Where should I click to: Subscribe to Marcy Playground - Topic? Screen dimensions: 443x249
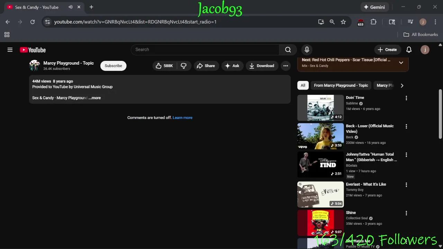coord(114,66)
